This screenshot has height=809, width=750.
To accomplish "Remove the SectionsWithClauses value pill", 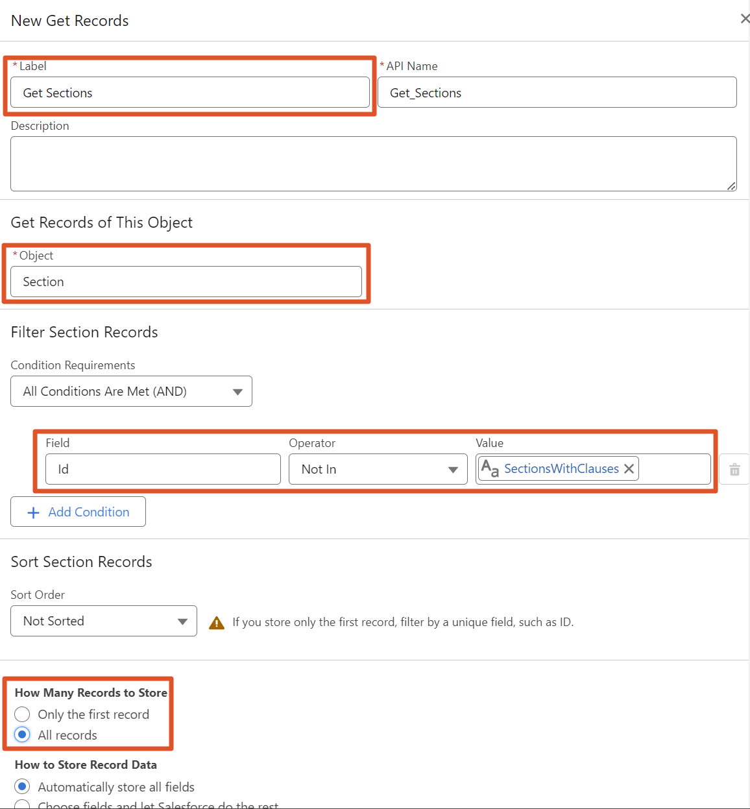I will 629,469.
